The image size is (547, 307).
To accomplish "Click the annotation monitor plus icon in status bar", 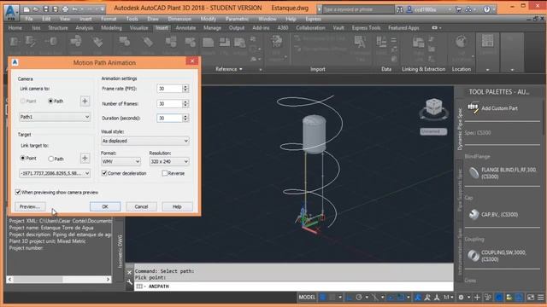I will click(477, 298).
